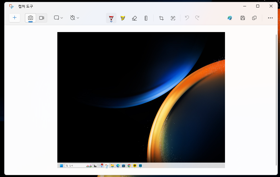Open the text actions tool

173,18
